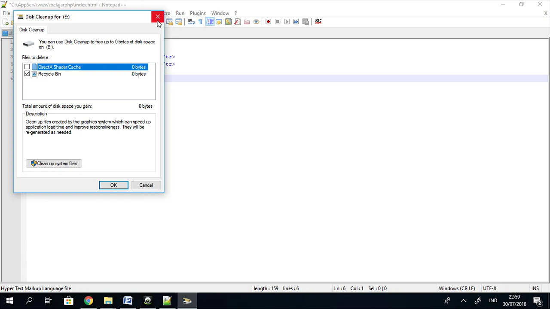Screen dimensions: 550x309
Task: Click Hyper Text Markup Language file status text
Action: 36,288
